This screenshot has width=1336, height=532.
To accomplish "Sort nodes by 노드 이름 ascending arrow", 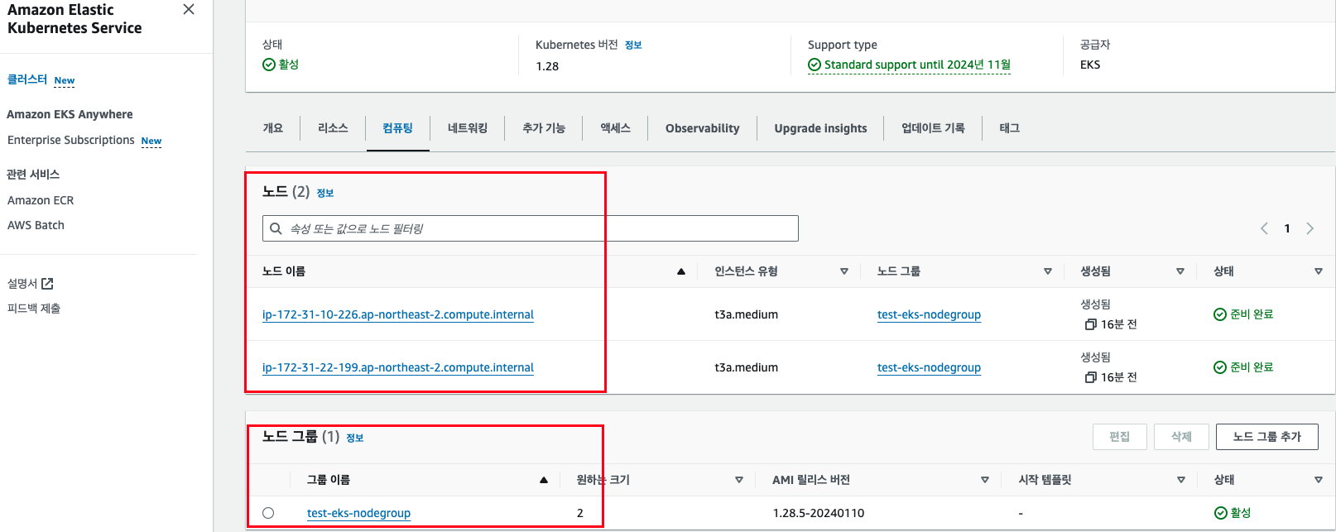I will (681, 271).
